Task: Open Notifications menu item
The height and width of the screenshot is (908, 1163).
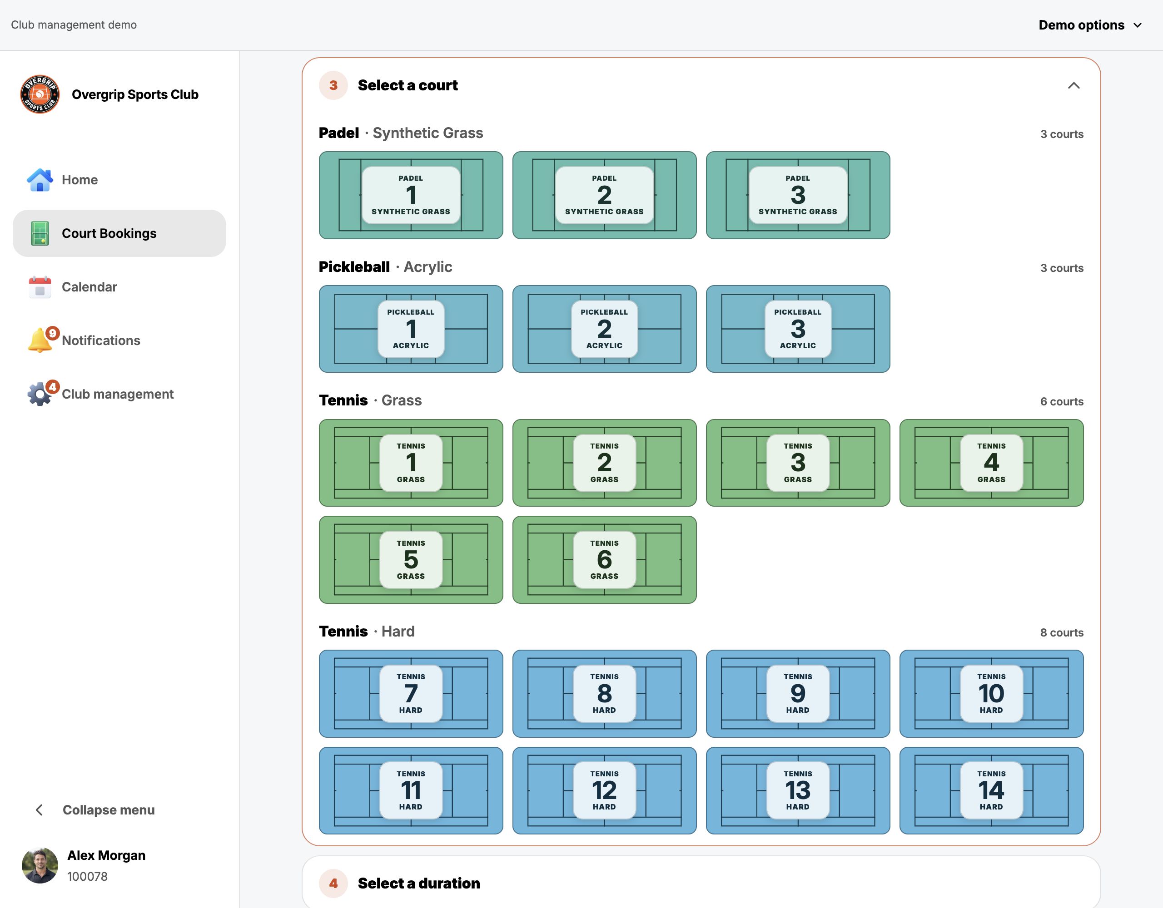Action: (x=119, y=340)
